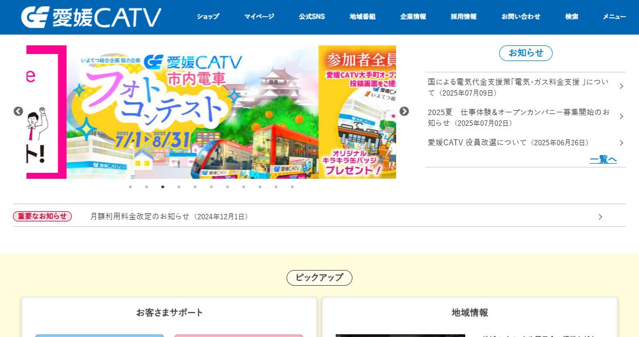
Task: Select the second carousel pagination dot
Action: pyautogui.click(x=146, y=187)
